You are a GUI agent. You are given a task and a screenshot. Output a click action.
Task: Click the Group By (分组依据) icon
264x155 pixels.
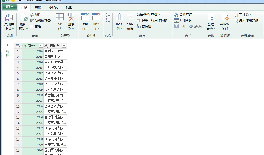point(130,17)
